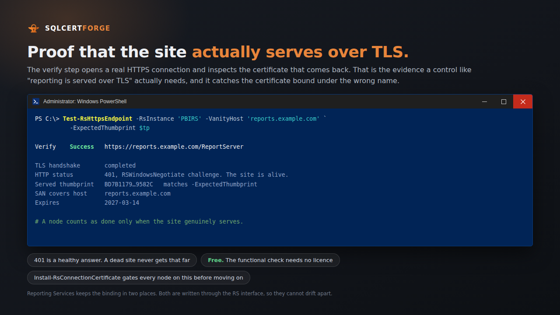
Task: Click the Test-RsHttpsEndpoint command name
Action: [x=98, y=119]
